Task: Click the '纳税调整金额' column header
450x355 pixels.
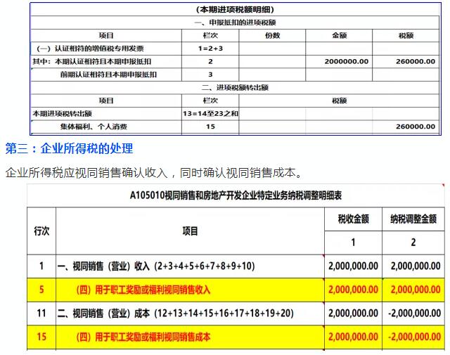Action: (413, 219)
